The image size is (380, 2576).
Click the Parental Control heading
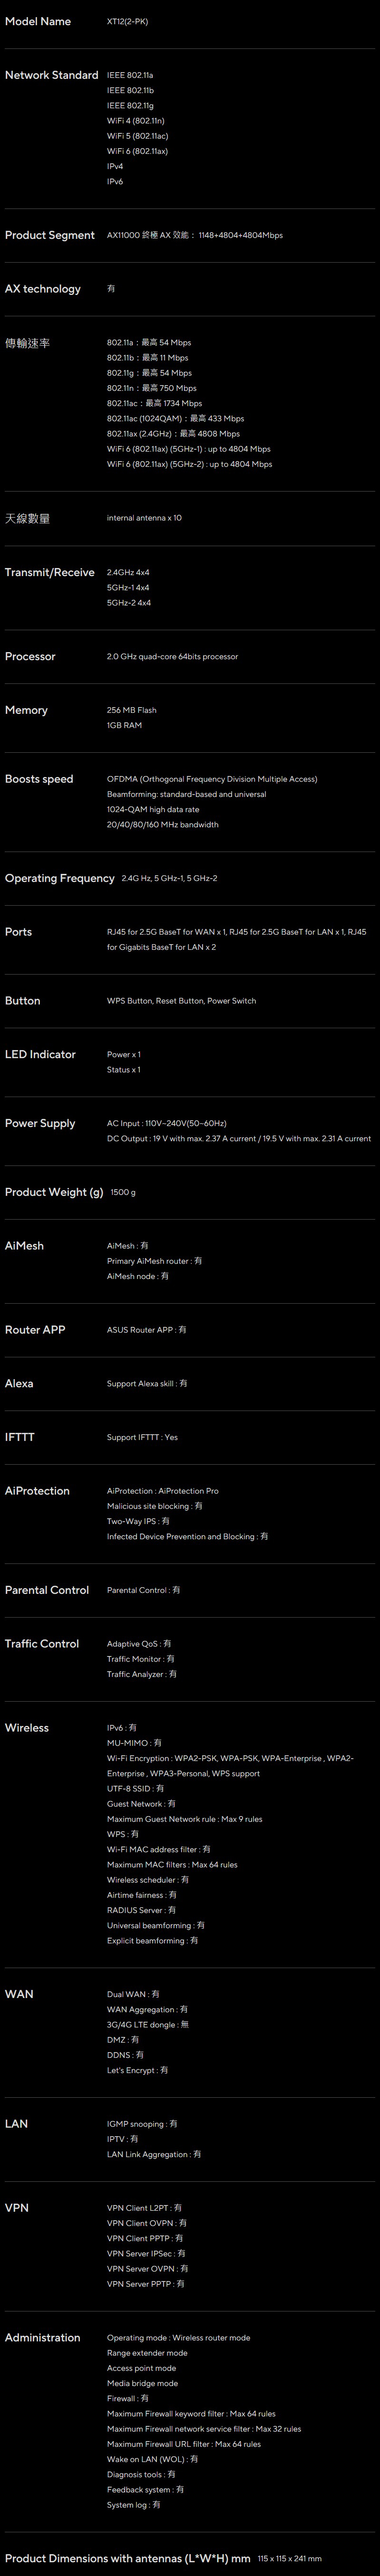[47, 1590]
